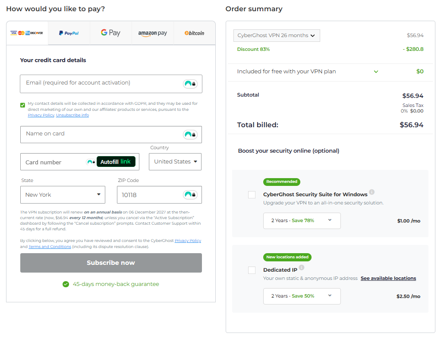Uncheck the GDPR contact details checkbox

(23, 105)
